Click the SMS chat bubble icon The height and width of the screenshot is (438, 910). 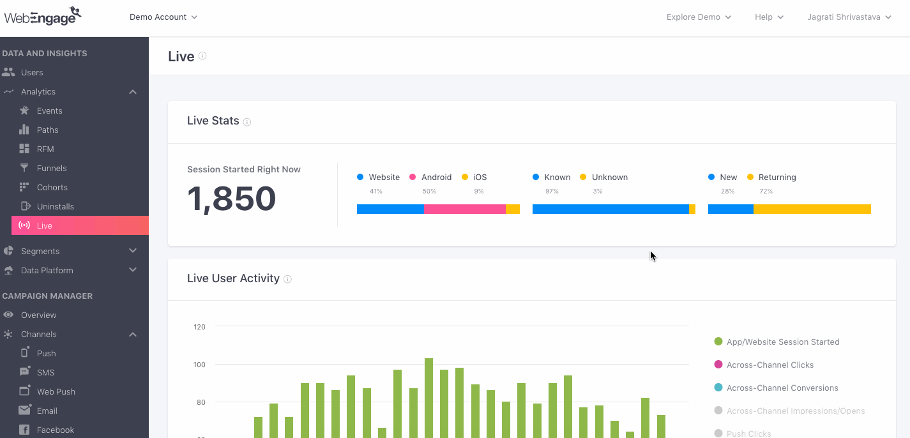click(x=25, y=372)
